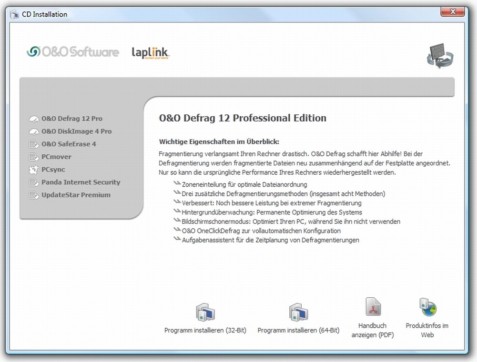Click the Zoneneinteilung für optimale Dateianordnung line
The image size is (477, 362).
(244, 185)
